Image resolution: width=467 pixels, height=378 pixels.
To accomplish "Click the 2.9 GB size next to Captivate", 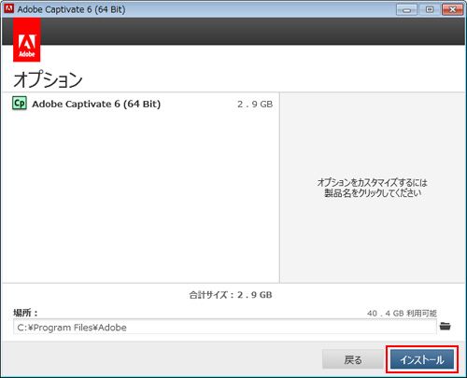I will click(x=255, y=104).
